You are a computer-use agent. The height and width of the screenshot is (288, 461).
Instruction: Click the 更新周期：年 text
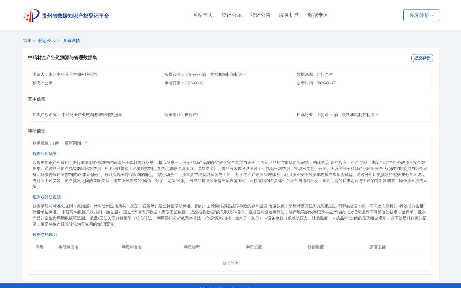pyautogui.click(x=77, y=143)
